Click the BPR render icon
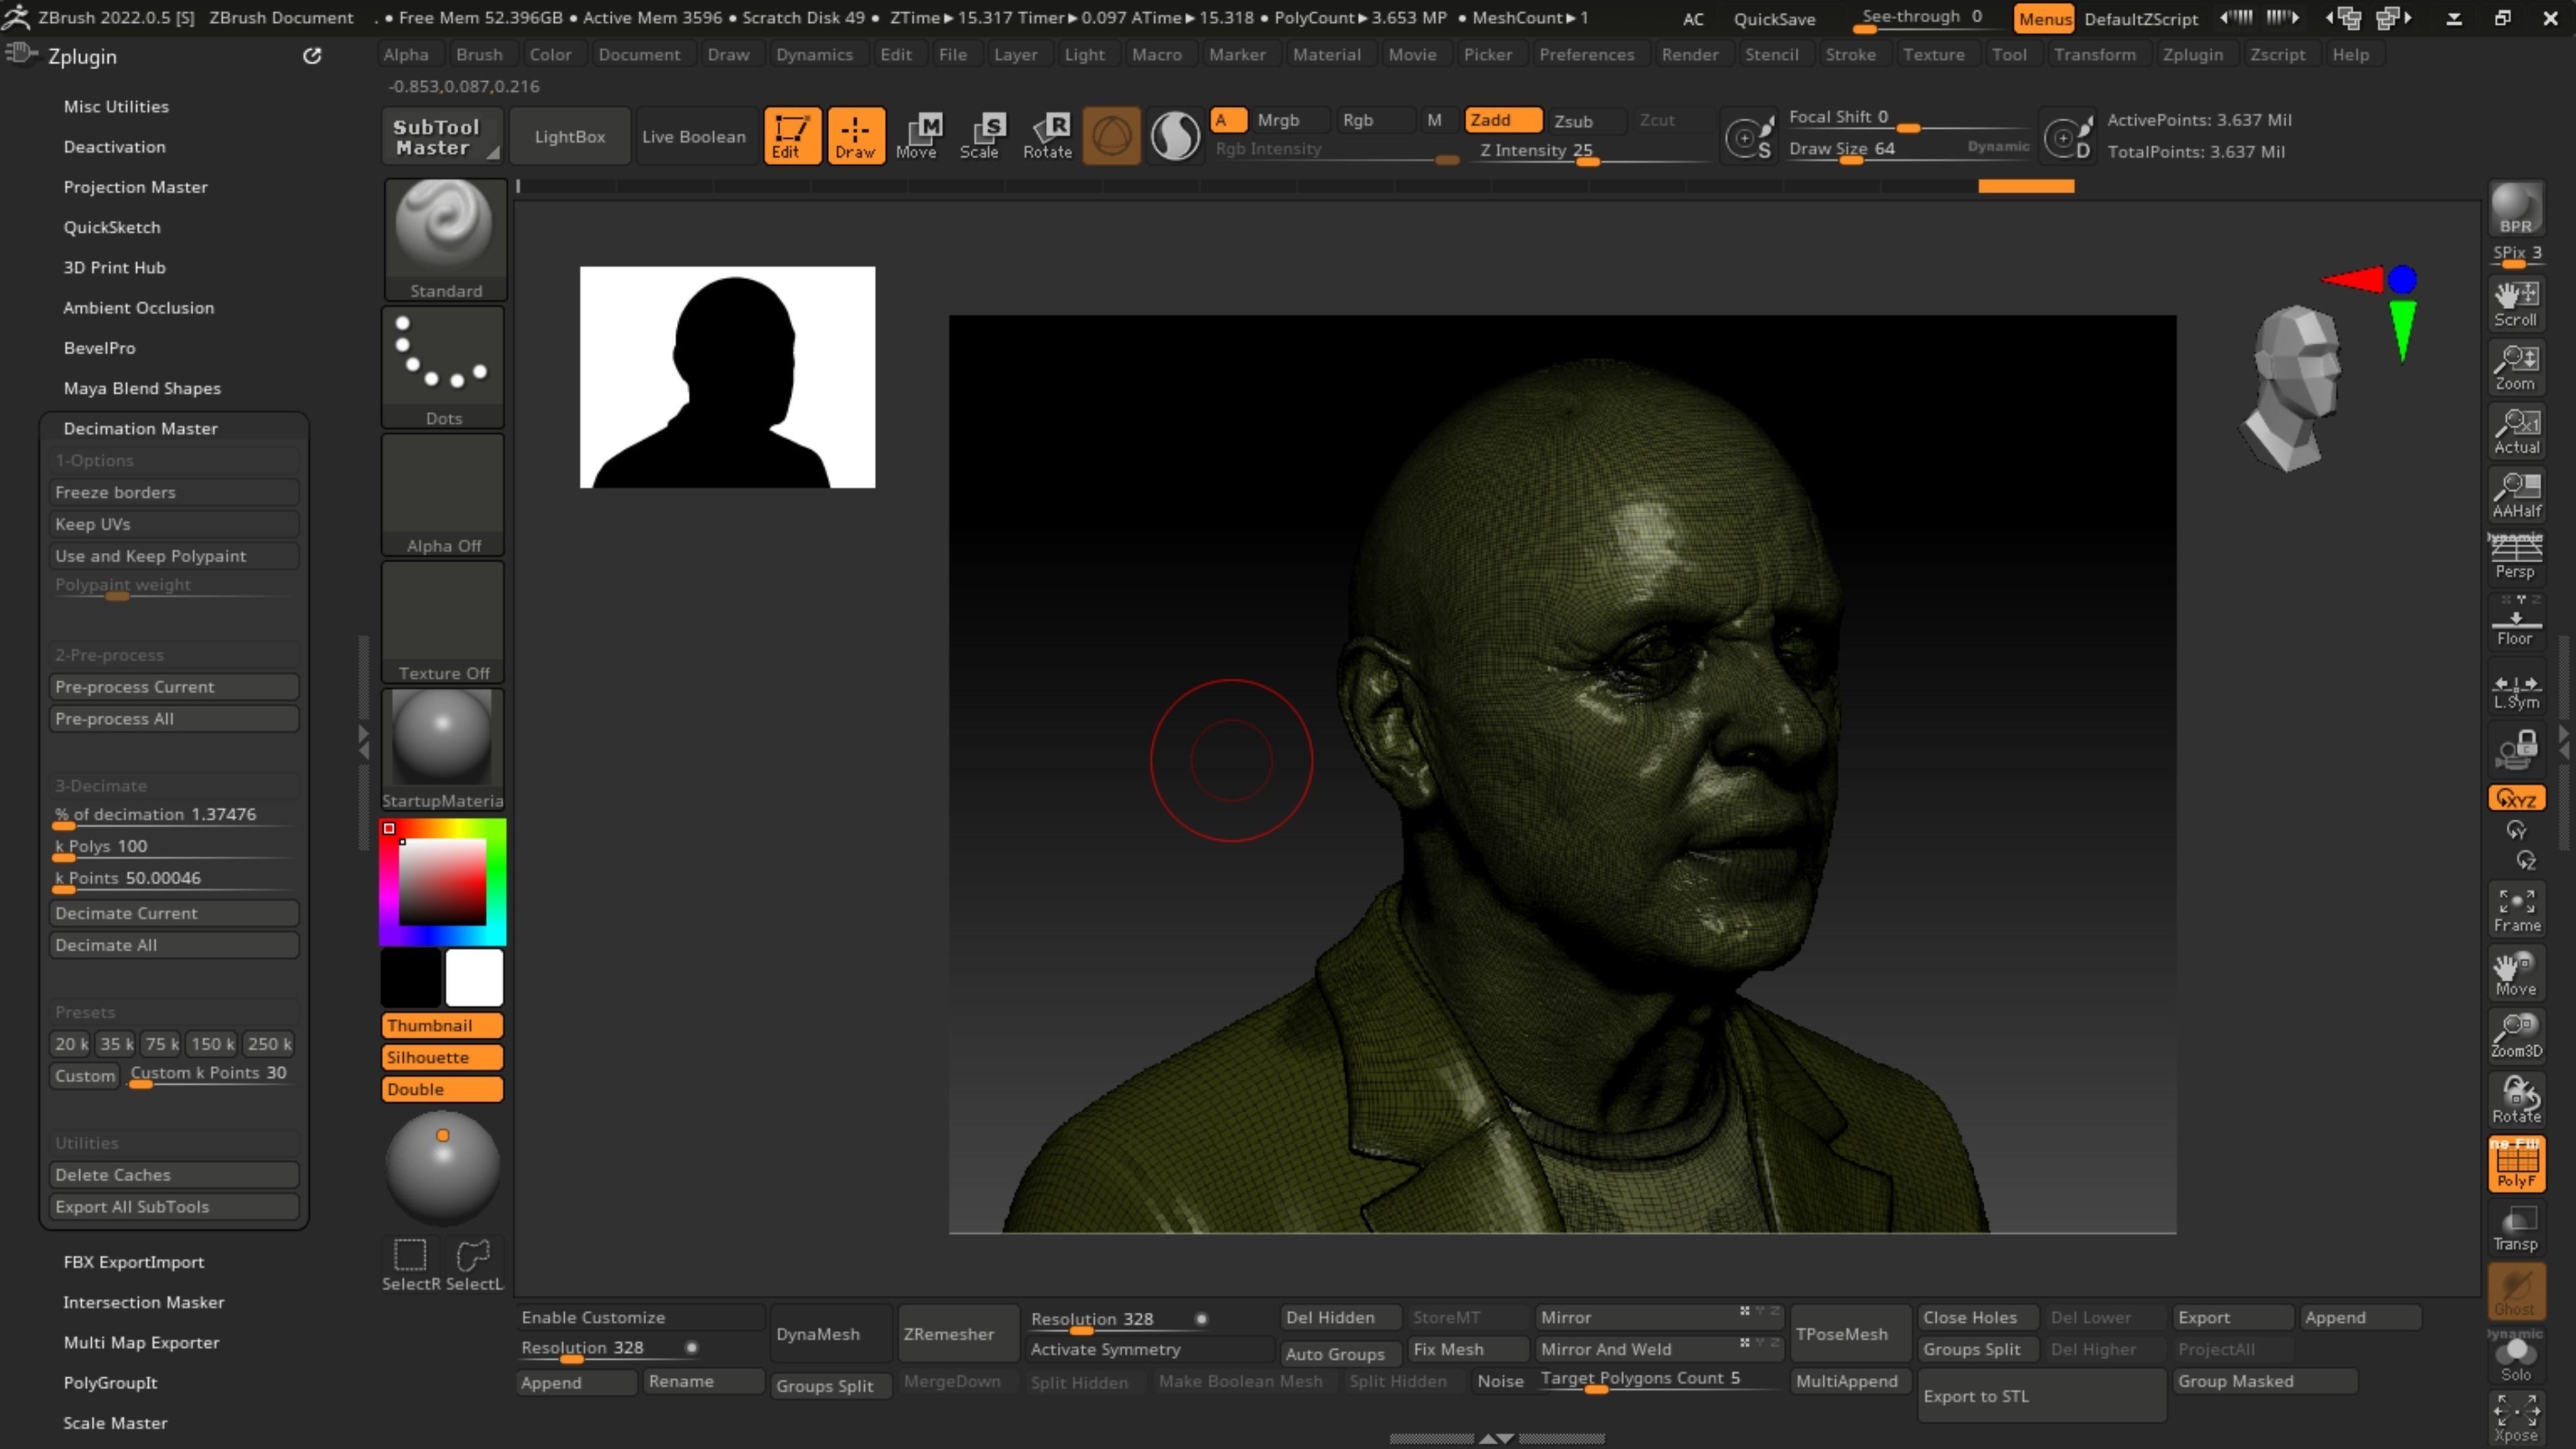The image size is (2576, 1449). pyautogui.click(x=2516, y=209)
